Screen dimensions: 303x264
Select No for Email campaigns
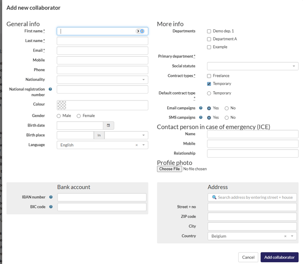point(227,108)
